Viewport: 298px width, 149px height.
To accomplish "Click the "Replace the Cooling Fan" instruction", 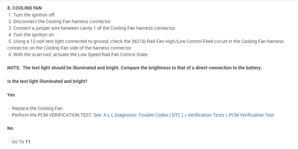I will (37, 108).
